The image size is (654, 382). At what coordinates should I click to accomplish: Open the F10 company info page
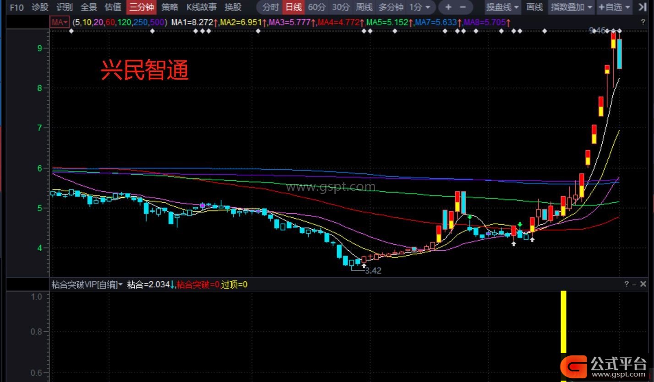click(x=16, y=7)
